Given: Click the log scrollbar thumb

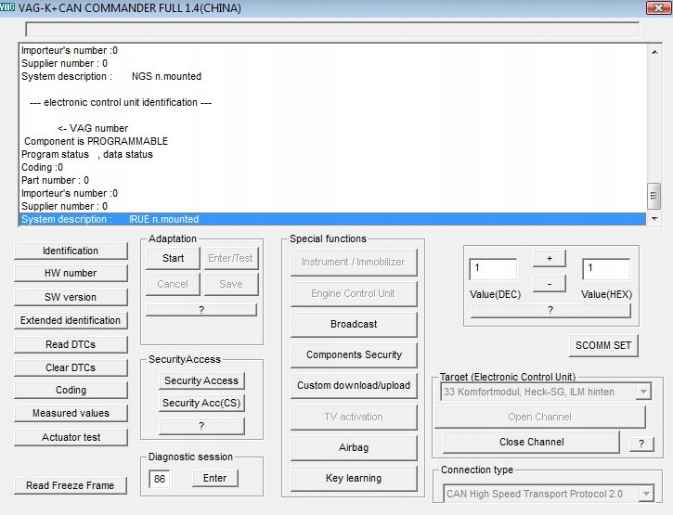Looking at the screenshot, I should point(654,196).
